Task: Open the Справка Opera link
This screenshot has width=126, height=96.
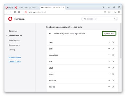Action: point(15,61)
